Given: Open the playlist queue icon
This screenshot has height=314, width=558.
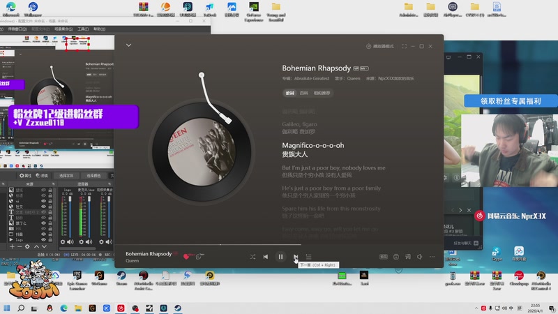Looking at the screenshot, I should click(308, 257).
